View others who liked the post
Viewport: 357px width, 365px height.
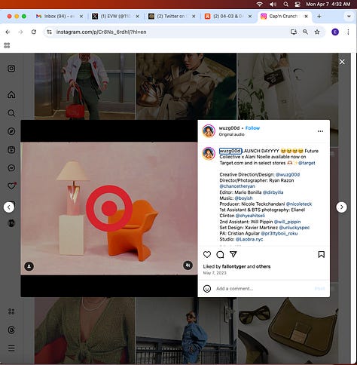tap(263, 266)
